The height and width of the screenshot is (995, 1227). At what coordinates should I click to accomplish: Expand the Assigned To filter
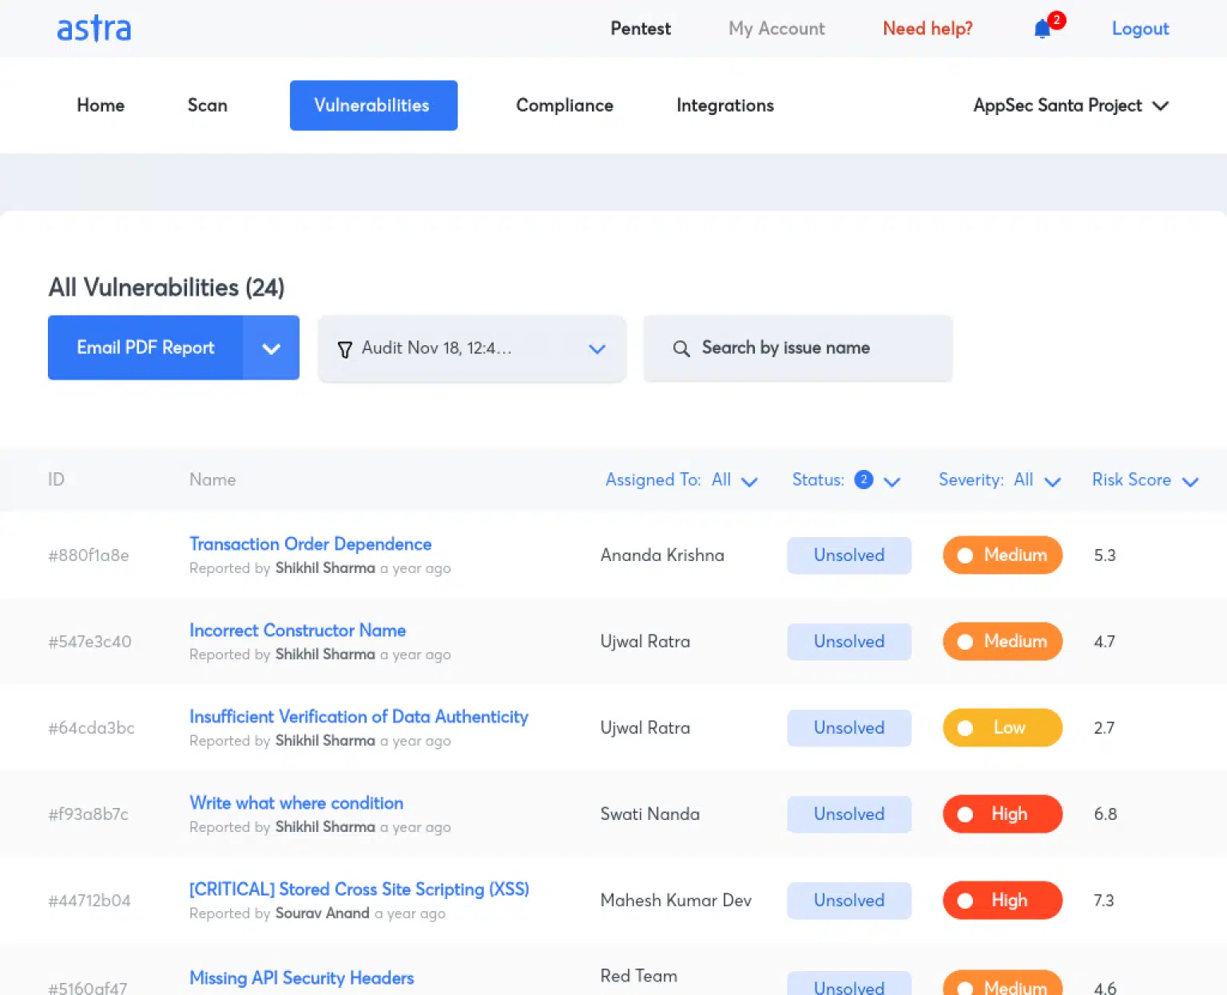(749, 481)
